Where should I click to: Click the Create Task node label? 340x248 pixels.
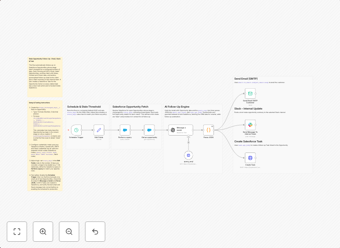250,165
